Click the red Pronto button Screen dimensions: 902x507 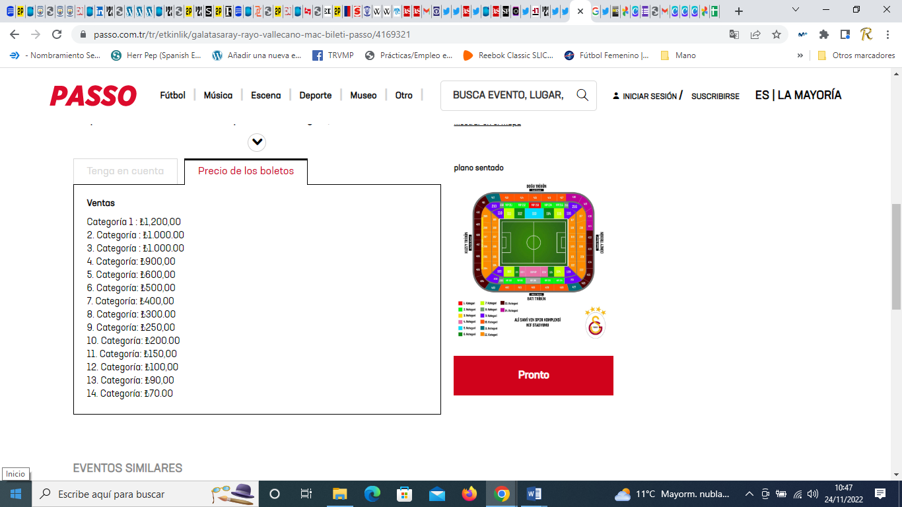tap(533, 375)
